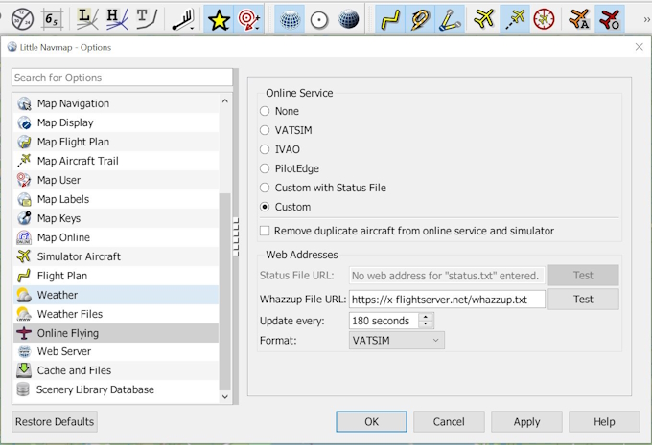Viewport: 652px width, 445px height.
Task: Toggle tracks (T) display in toolbar
Action: [x=146, y=19]
